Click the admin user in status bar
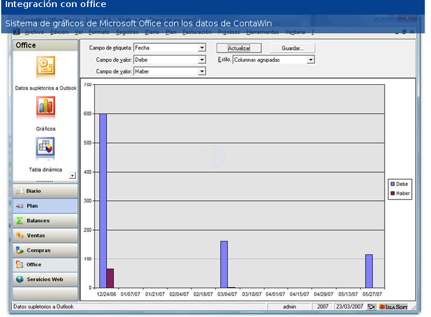 click(x=289, y=306)
